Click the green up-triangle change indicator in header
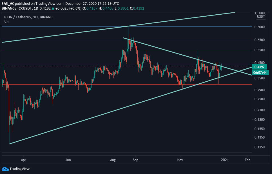This screenshot has width=272, height=174. [53, 8]
